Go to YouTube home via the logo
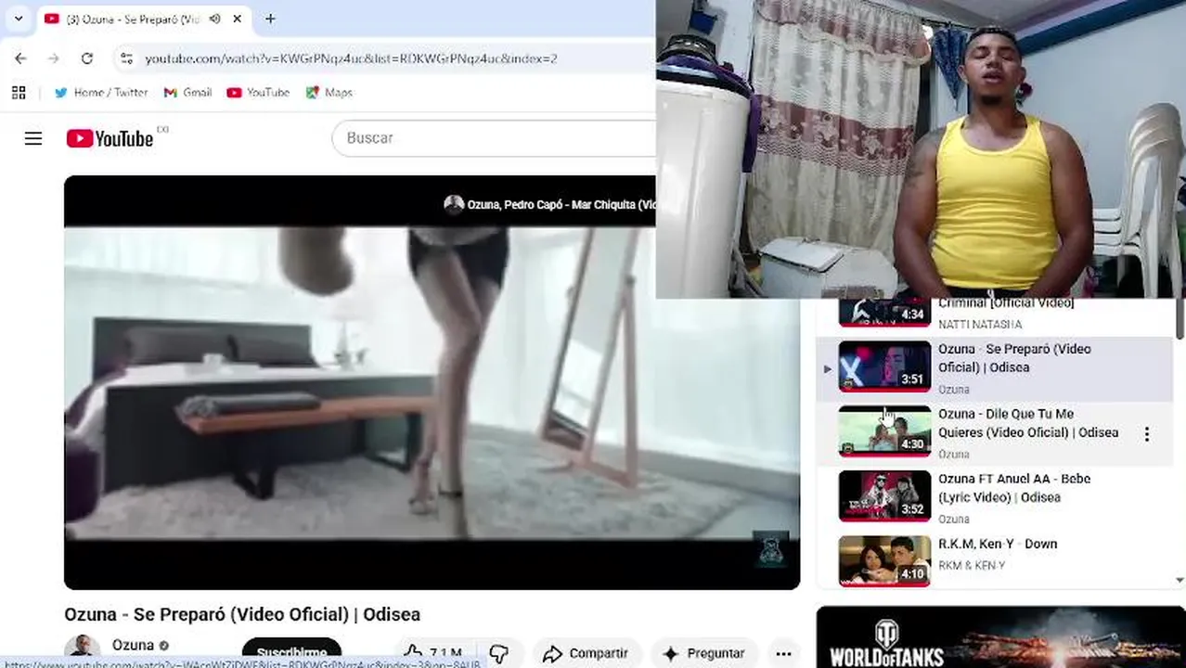The image size is (1186, 668). coord(110,138)
